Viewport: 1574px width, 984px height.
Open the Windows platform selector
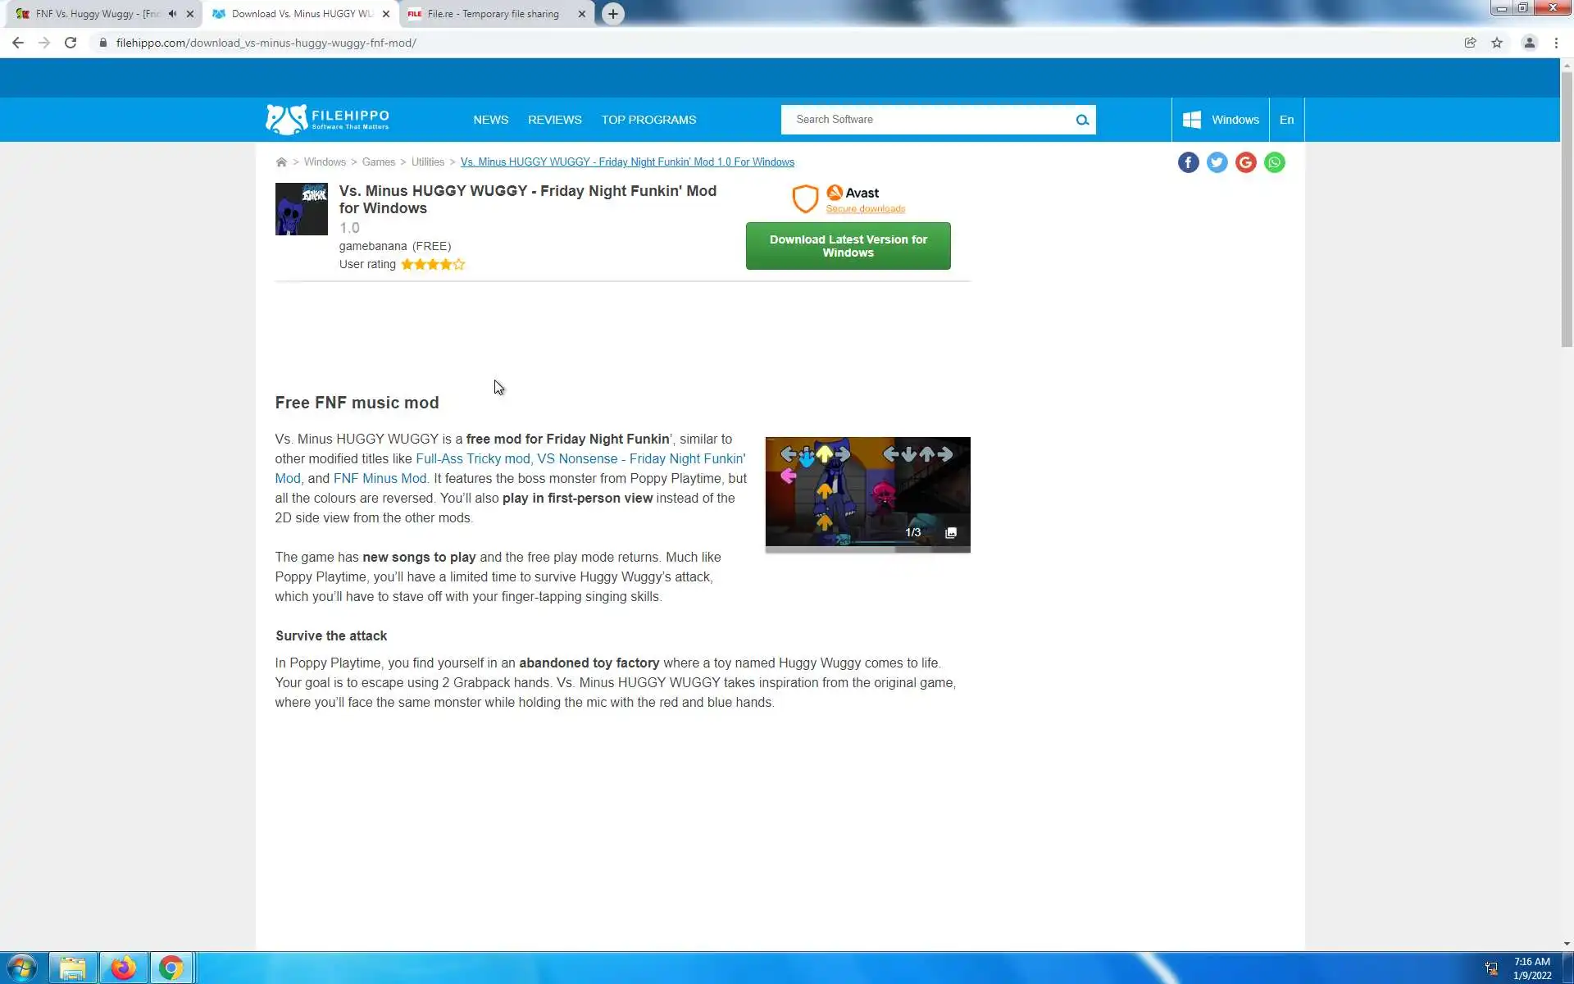[x=1221, y=120]
